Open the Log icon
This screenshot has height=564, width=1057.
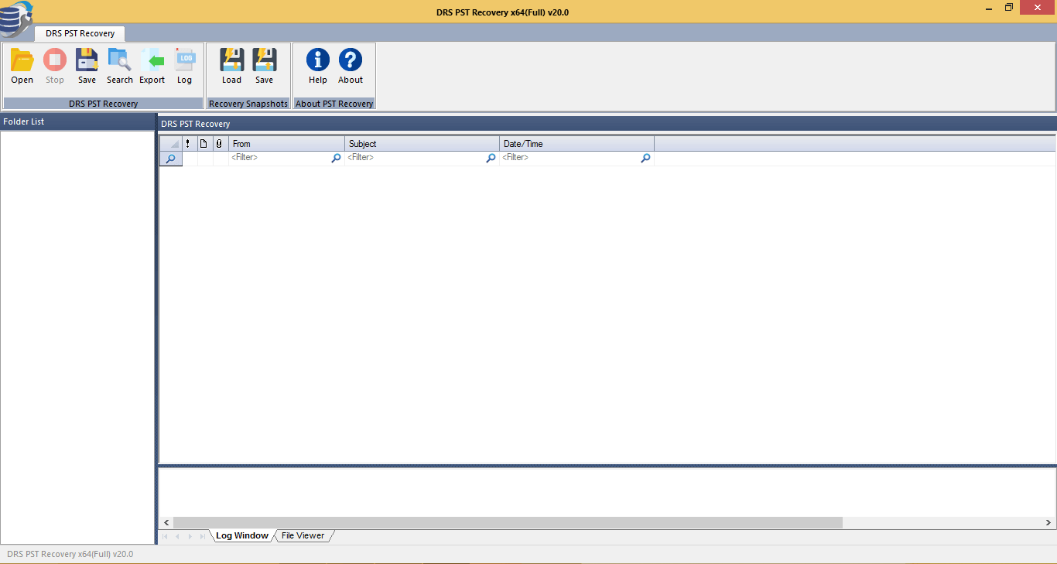[x=184, y=67]
